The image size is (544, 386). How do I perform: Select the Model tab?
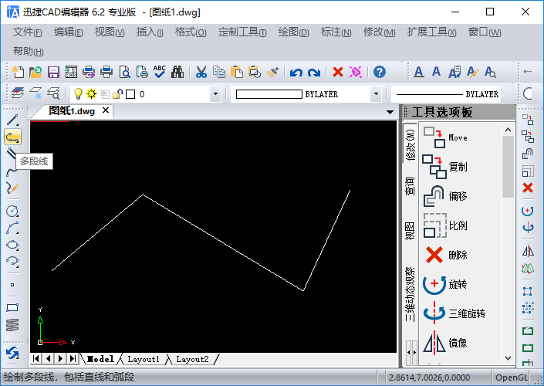pyautogui.click(x=100, y=359)
